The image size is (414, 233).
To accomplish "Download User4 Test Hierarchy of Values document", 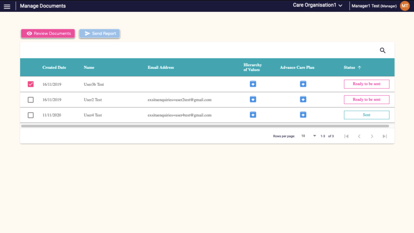I will pyautogui.click(x=253, y=115).
